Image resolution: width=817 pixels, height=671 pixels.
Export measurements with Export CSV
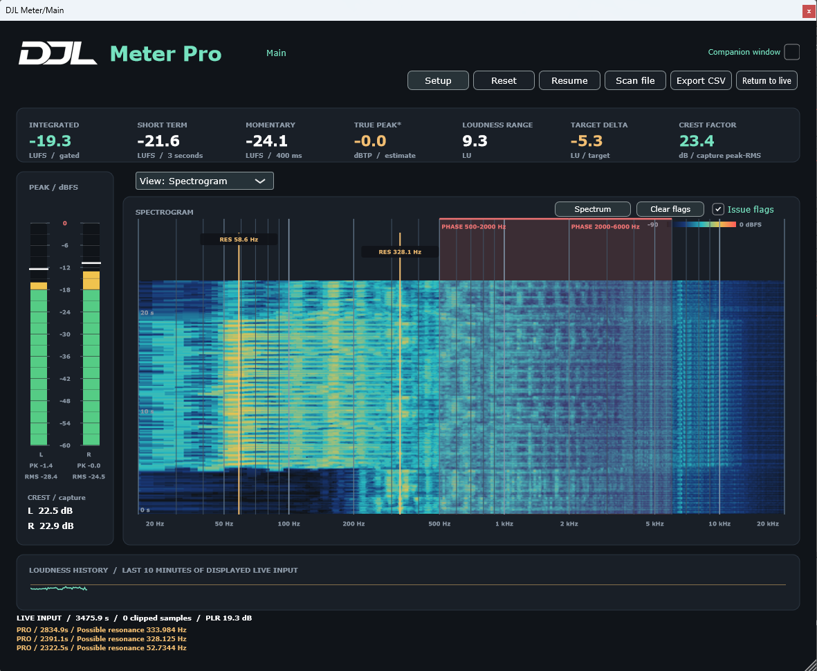click(x=701, y=80)
